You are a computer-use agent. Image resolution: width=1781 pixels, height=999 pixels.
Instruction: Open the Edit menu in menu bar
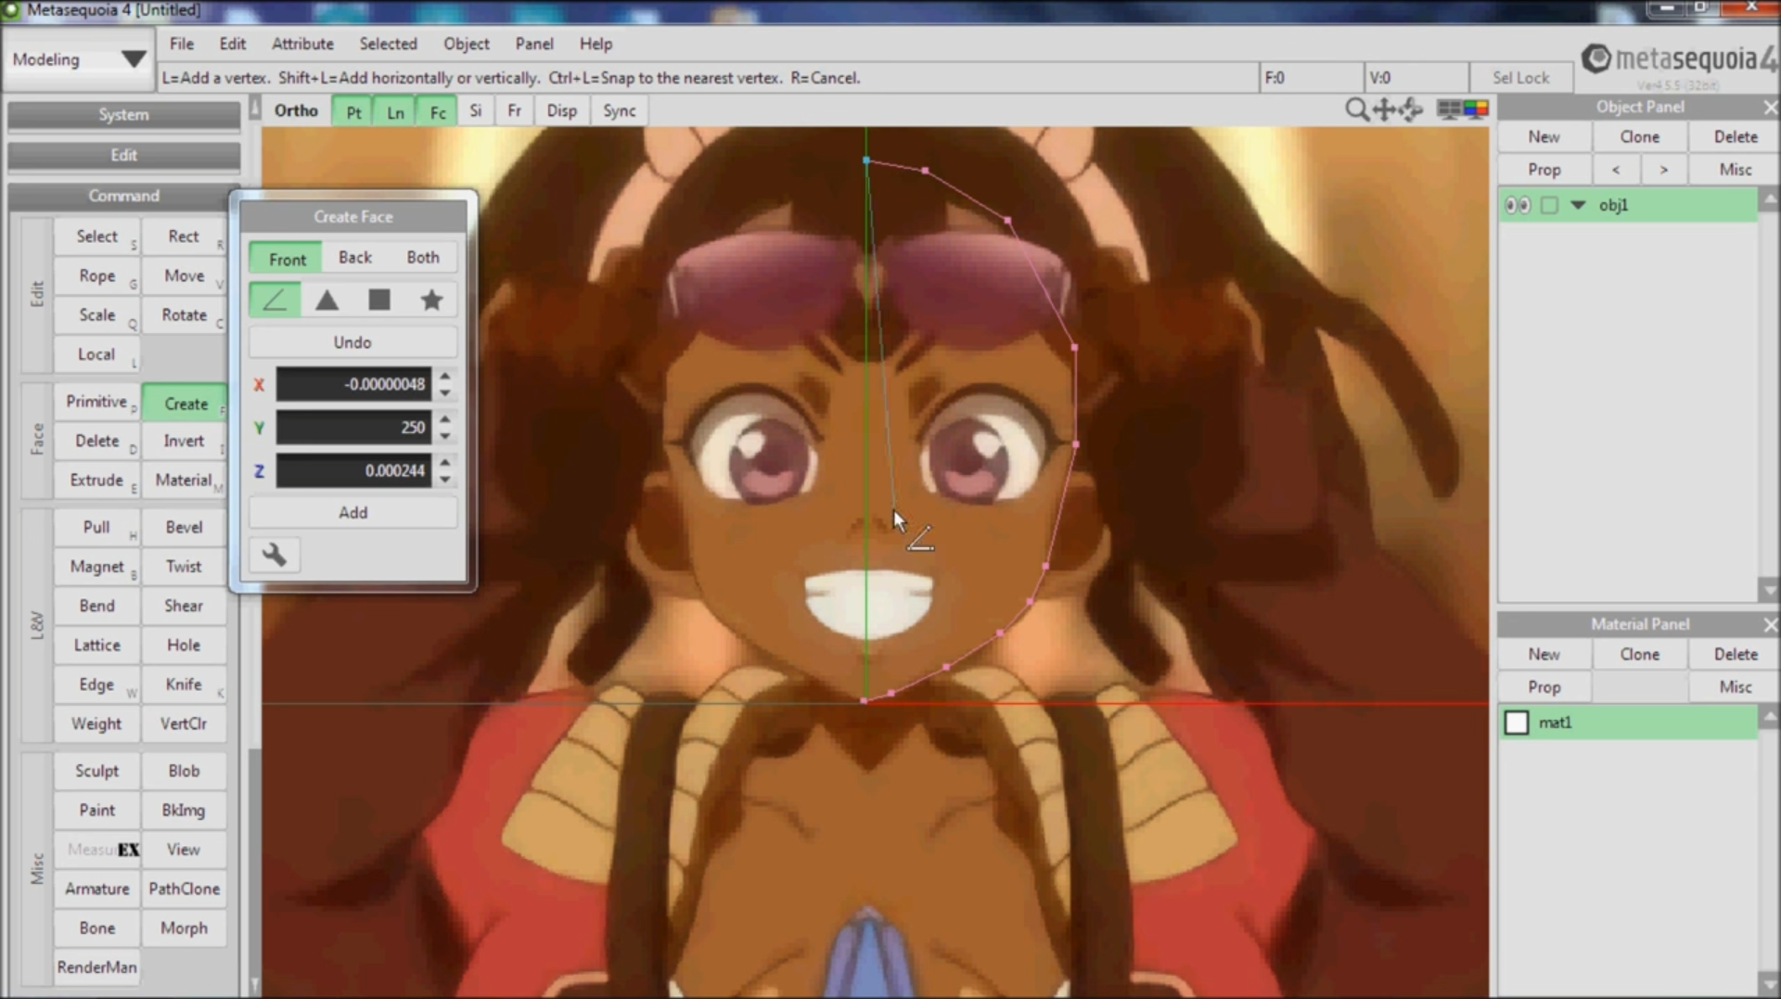pyautogui.click(x=233, y=44)
